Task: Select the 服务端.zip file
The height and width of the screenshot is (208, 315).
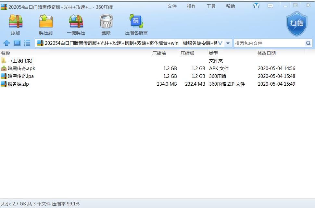Action: tap(18, 84)
